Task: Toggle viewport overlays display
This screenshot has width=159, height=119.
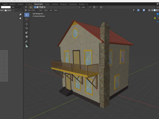Action: coord(144,10)
